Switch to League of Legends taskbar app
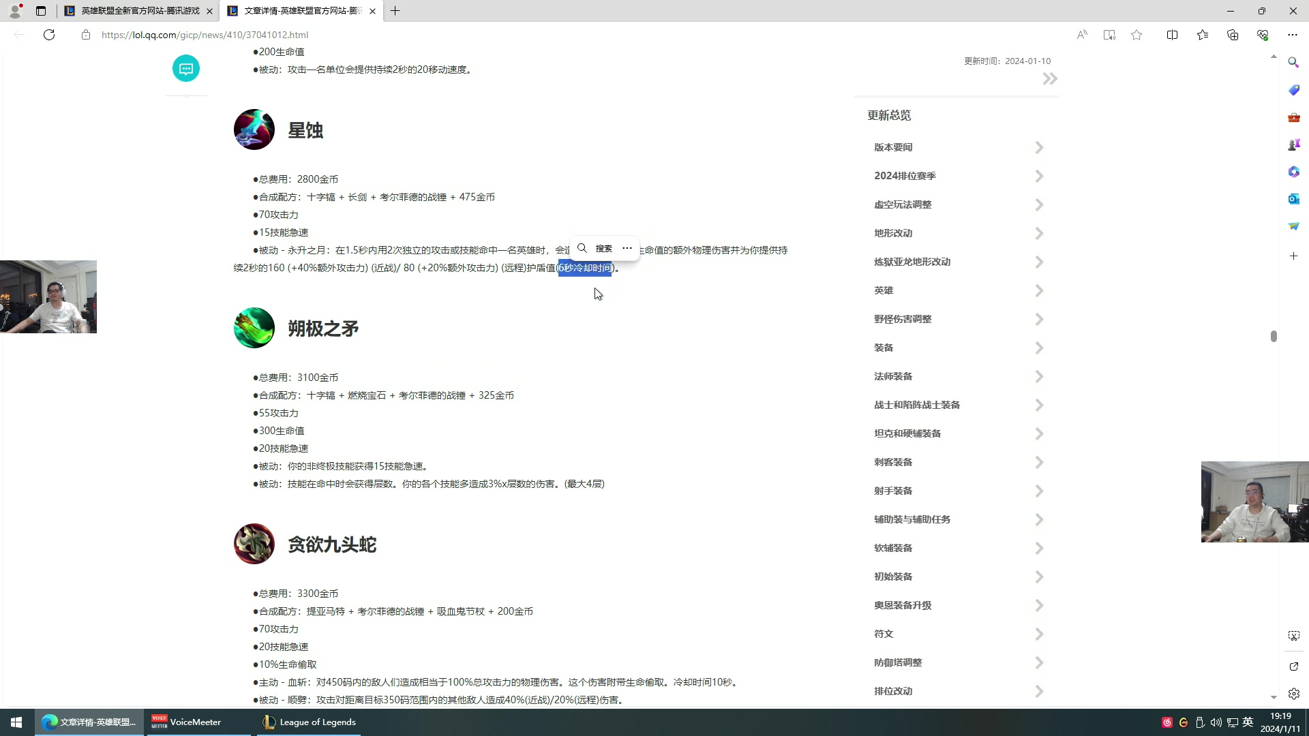1309x736 pixels. [309, 722]
